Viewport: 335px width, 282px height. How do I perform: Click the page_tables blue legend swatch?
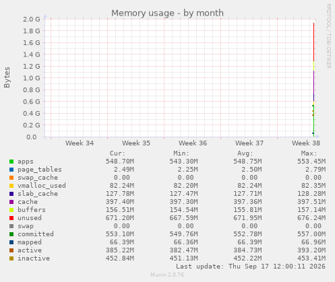coord(11,170)
